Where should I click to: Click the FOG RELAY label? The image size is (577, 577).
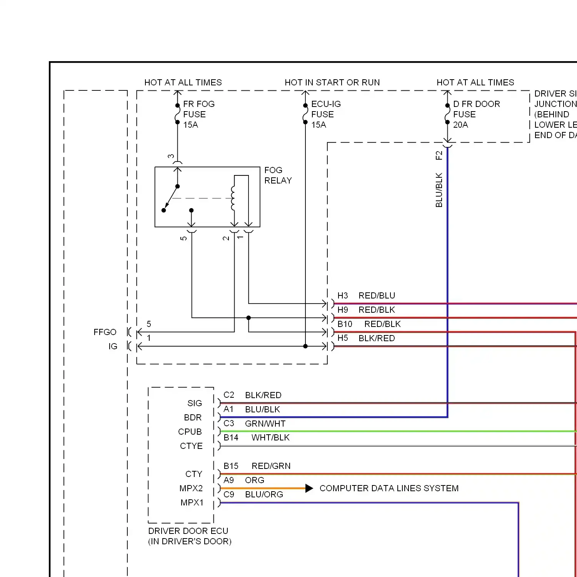(278, 175)
